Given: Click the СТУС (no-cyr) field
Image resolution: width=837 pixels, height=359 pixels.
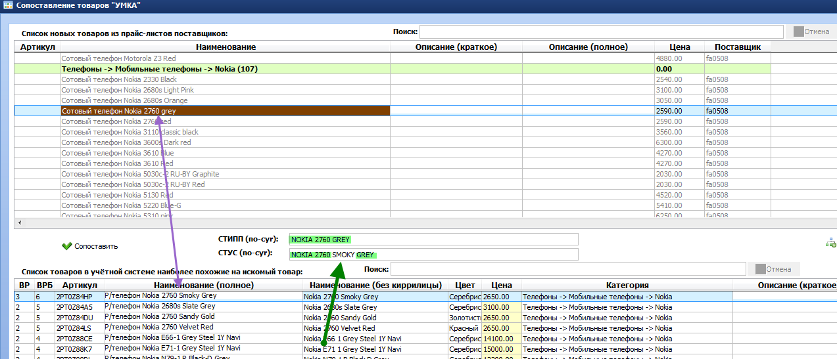Looking at the screenshot, I should click(433, 255).
